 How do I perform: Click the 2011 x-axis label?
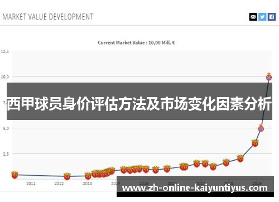31,184
